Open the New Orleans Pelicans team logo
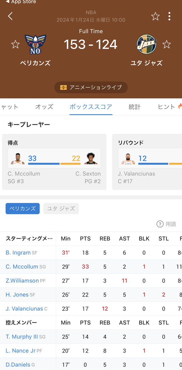 [35, 44]
